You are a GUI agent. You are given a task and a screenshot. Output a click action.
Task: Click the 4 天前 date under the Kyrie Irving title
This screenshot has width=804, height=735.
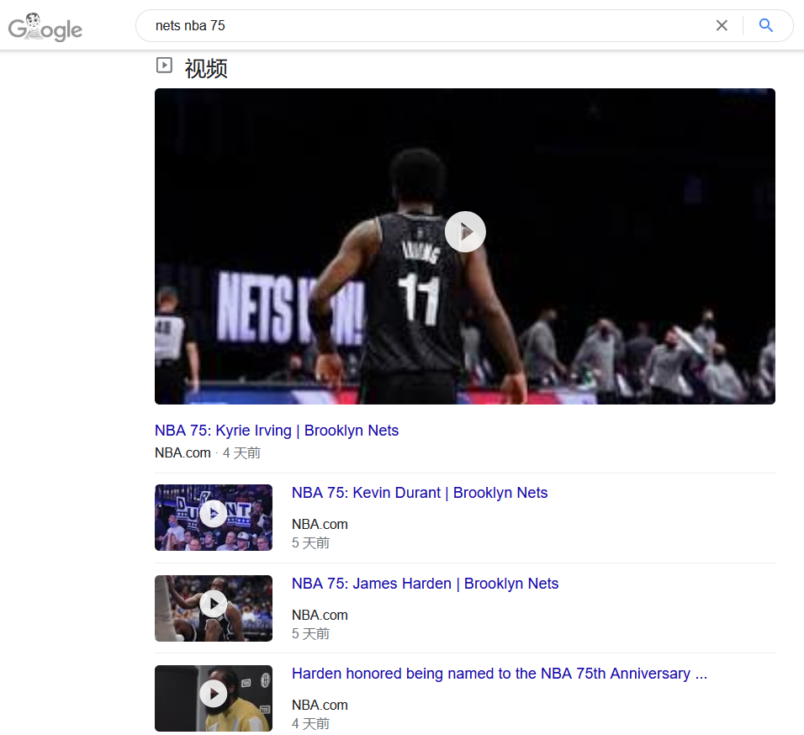pyautogui.click(x=241, y=453)
